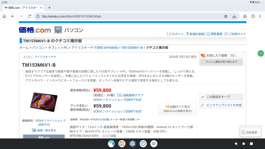Open the bird app in taskbar

[x=111, y=144]
